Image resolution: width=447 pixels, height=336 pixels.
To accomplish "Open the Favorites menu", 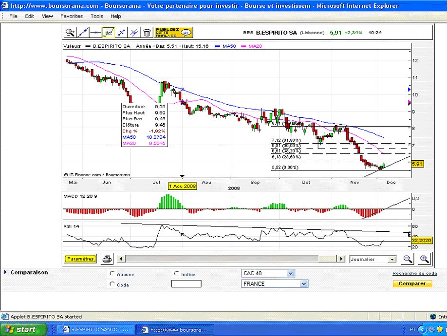I will tap(71, 16).
